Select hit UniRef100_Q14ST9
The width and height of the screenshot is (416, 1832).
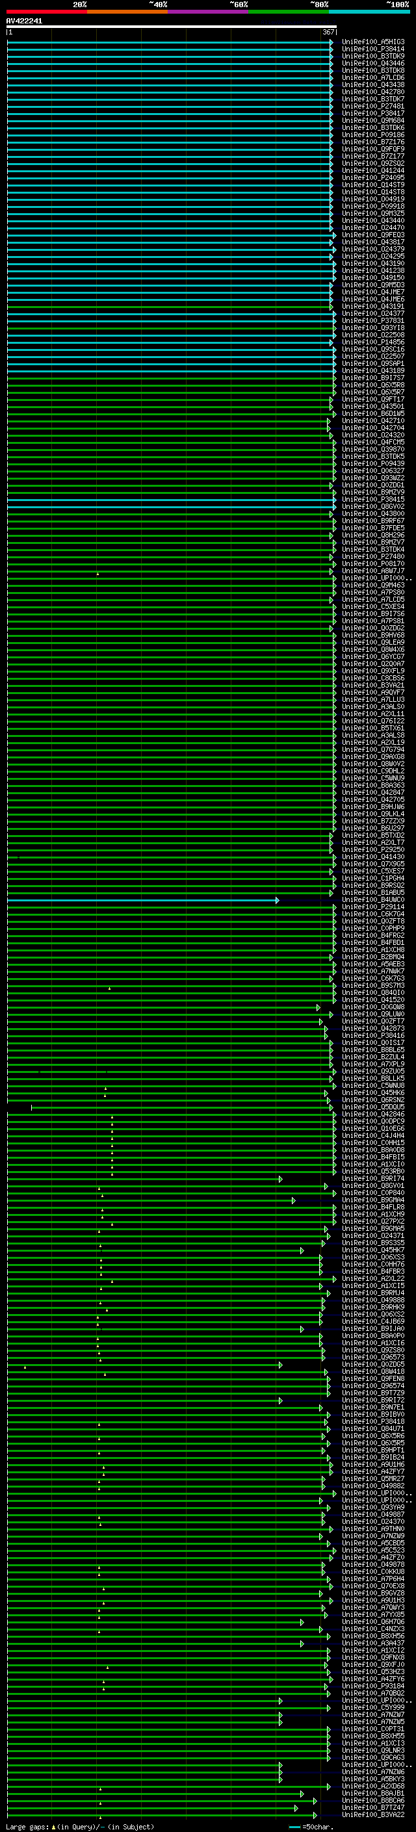point(373,185)
